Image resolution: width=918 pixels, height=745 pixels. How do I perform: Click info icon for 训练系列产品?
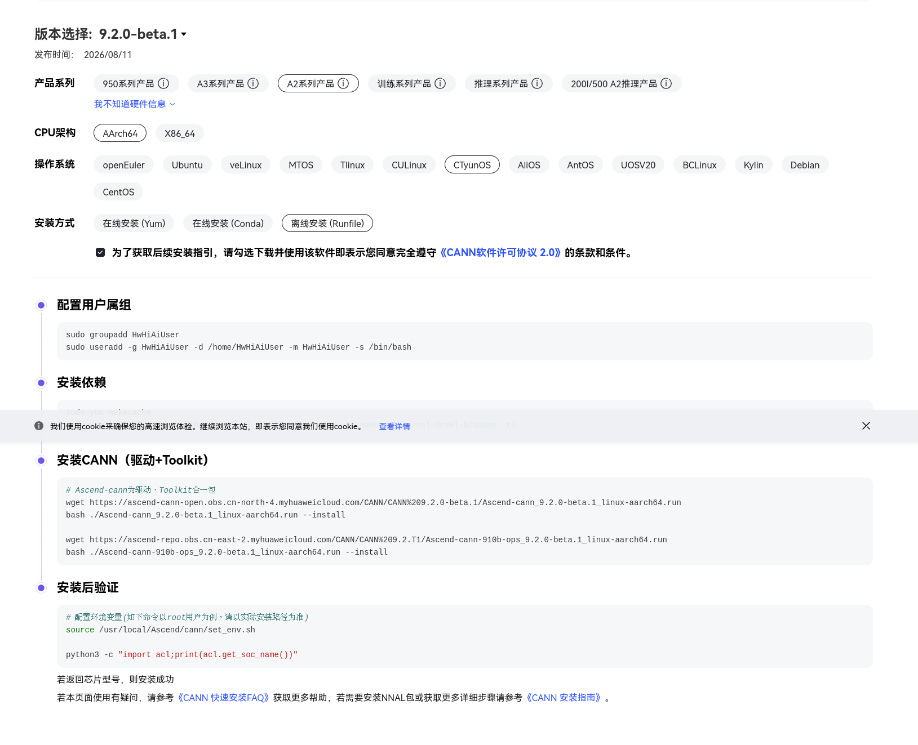coord(440,83)
